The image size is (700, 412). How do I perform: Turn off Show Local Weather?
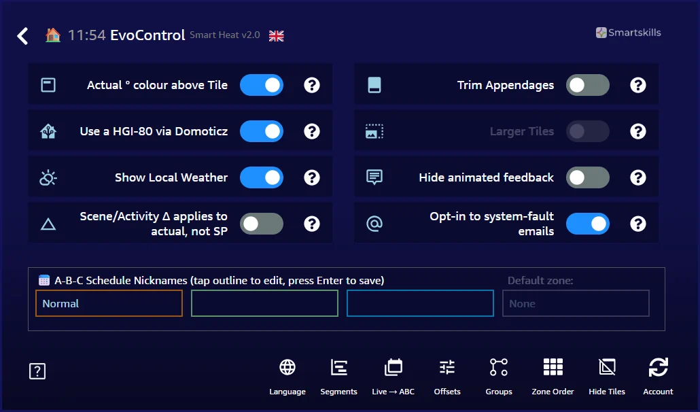point(262,177)
